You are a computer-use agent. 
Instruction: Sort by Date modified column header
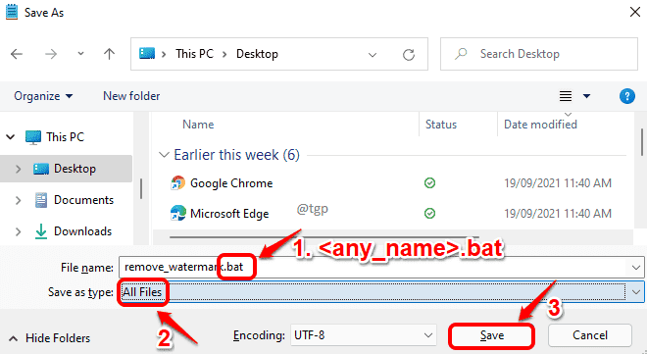tap(540, 125)
